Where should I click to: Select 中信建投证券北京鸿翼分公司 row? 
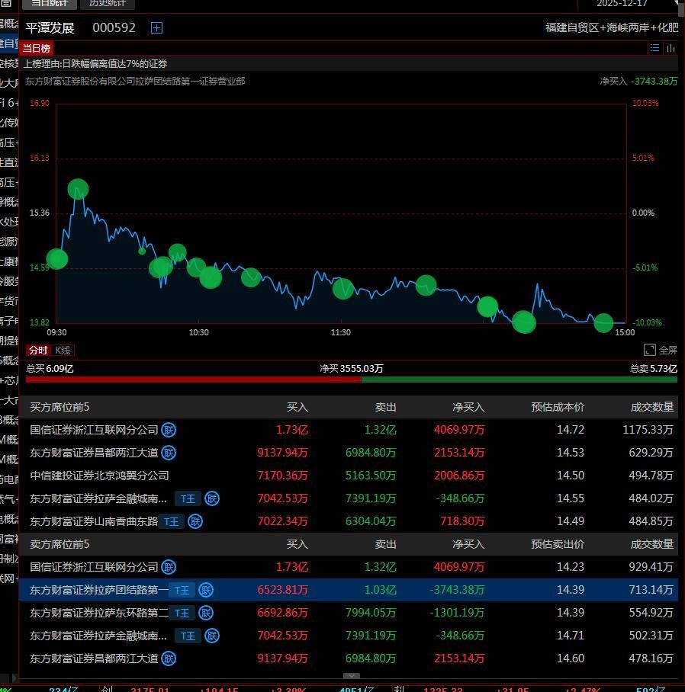(349, 476)
